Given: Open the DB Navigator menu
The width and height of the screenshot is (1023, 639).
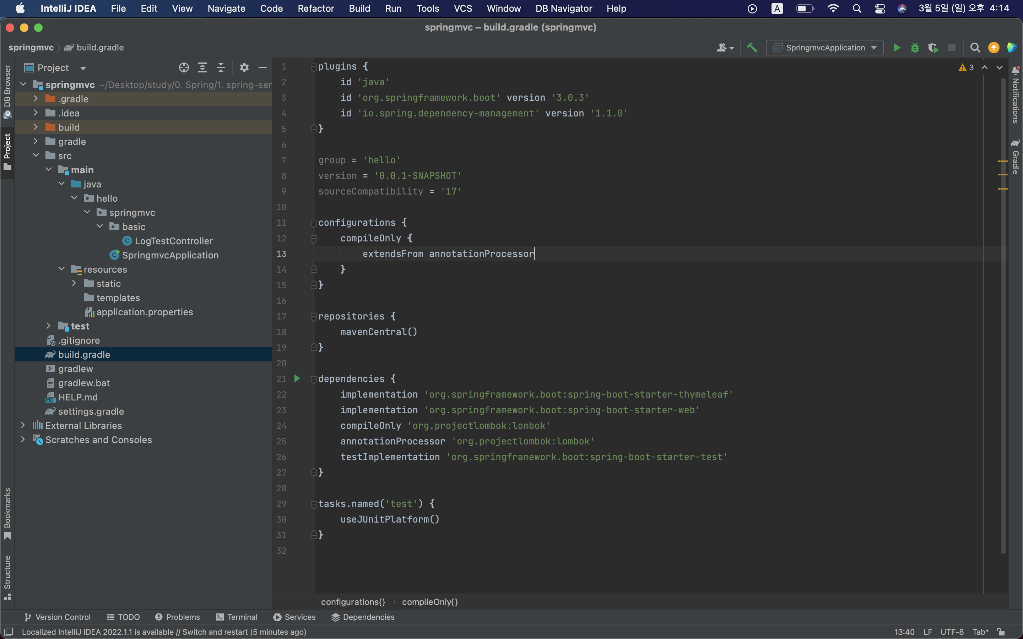Looking at the screenshot, I should 563,9.
